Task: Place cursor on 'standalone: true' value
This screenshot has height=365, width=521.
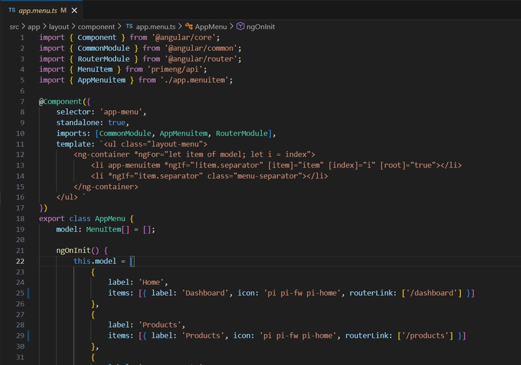Action: tap(117, 123)
